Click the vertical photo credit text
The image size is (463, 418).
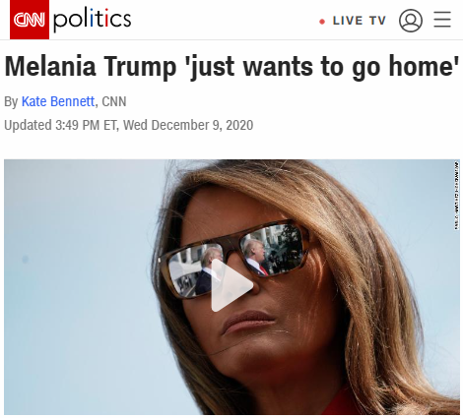457,196
